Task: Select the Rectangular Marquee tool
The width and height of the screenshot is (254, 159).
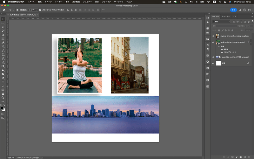Action: (x=3, y=23)
